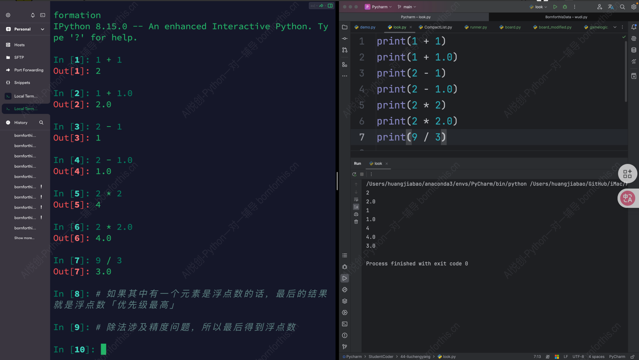The height and width of the screenshot is (360, 639).
Task: Open board_modified.py editor tab
Action: click(552, 27)
